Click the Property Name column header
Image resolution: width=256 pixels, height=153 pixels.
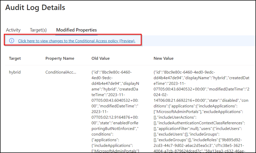click(x=60, y=58)
